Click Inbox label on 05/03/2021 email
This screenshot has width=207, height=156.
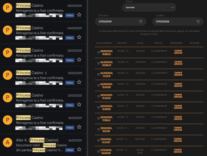point(70,15)
